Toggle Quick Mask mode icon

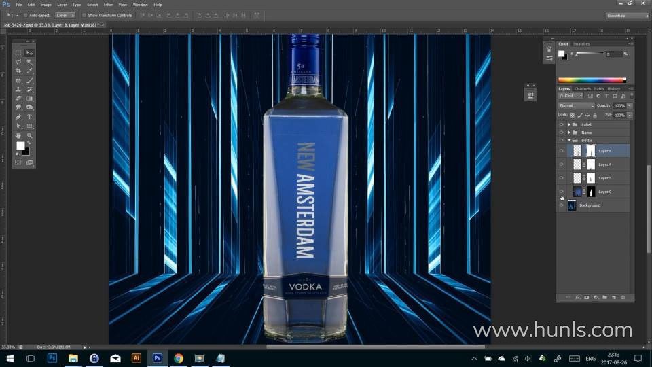click(x=18, y=162)
